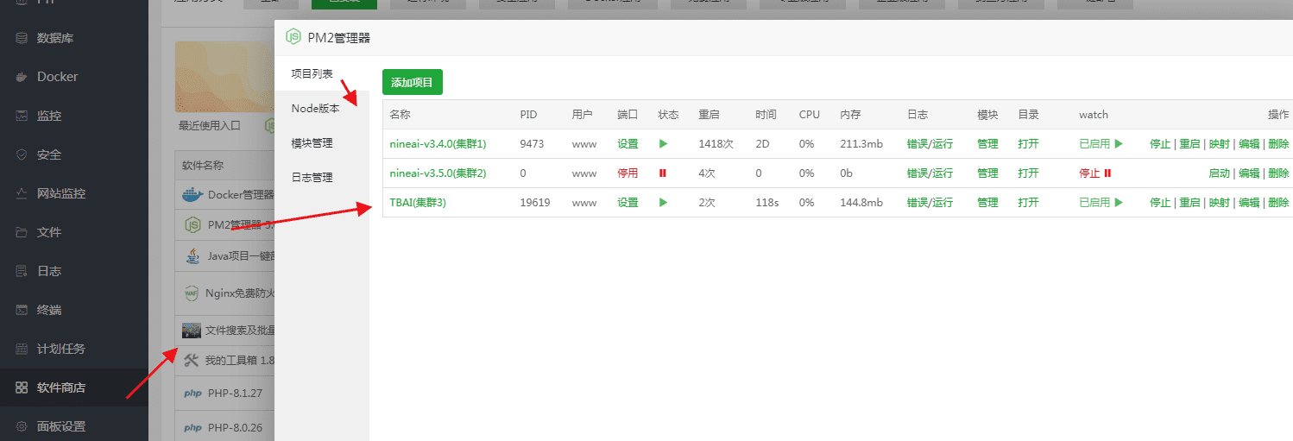Toggle watch 已启用 for nineai-v3.4.0
The image size is (1293, 441).
pyautogui.click(x=1101, y=144)
